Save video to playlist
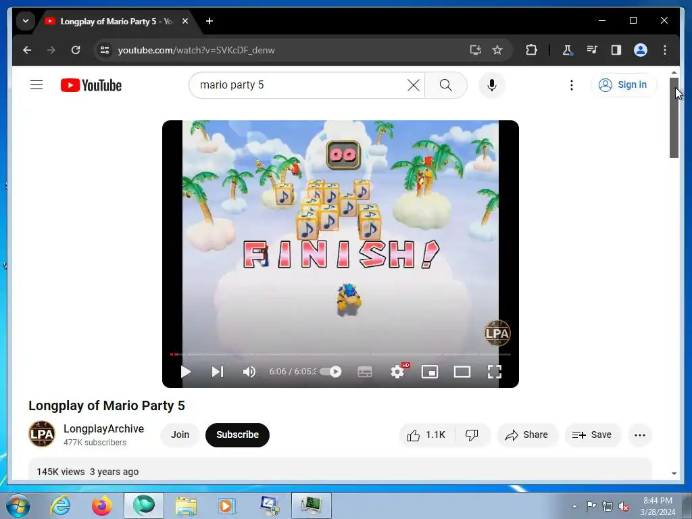The image size is (692, 519). 592,435
